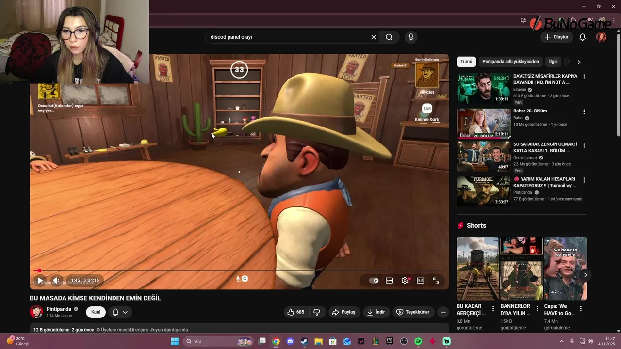Viewport: 621px width, 349px height.
Task: Open options menu for SU SATARAK ZENGİN OLMAK
Action: click(584, 145)
